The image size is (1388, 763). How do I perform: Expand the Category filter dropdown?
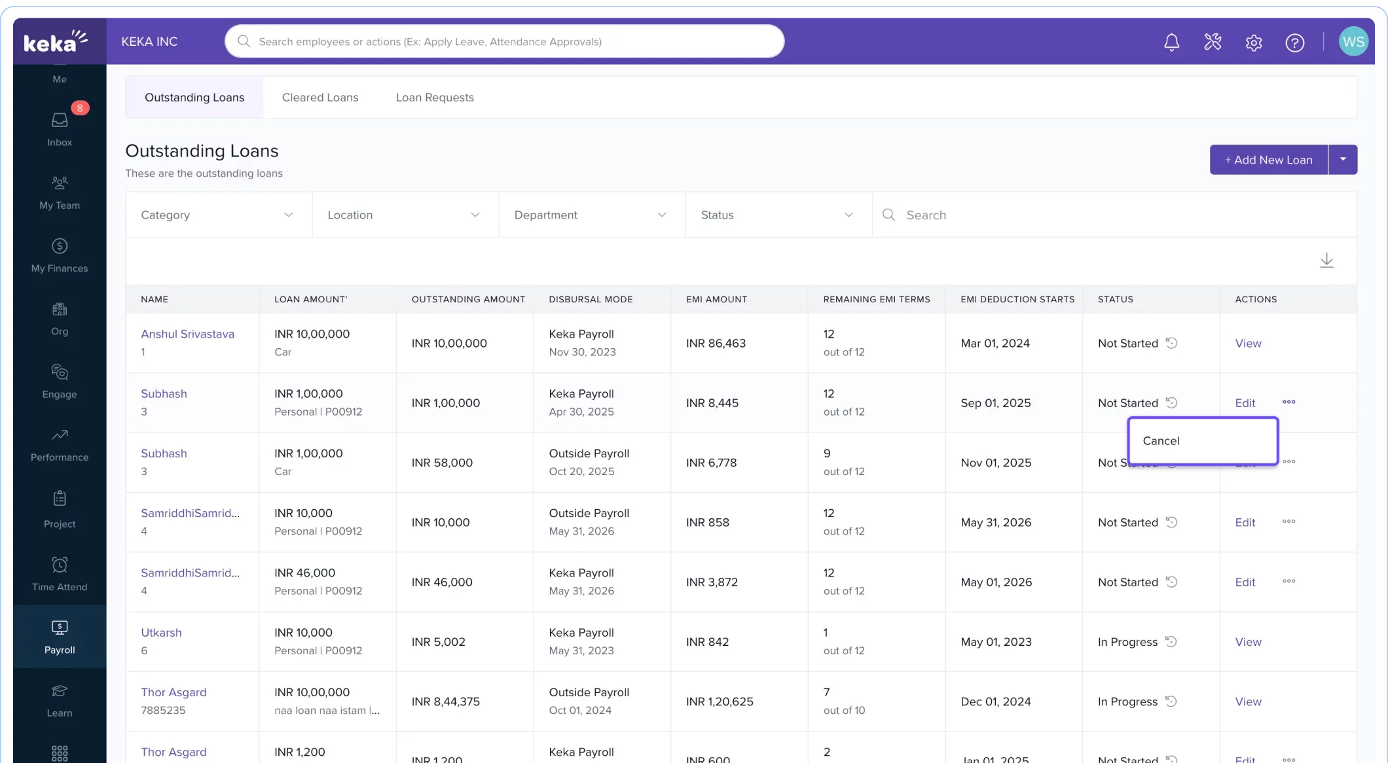tap(219, 215)
